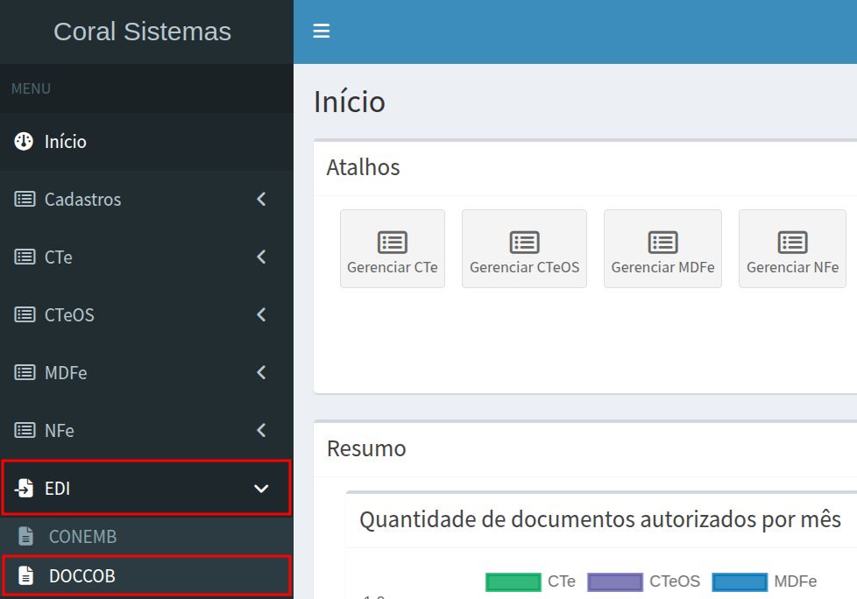Collapse the EDI menu chevron
This screenshot has height=599, width=857.
coord(261,488)
